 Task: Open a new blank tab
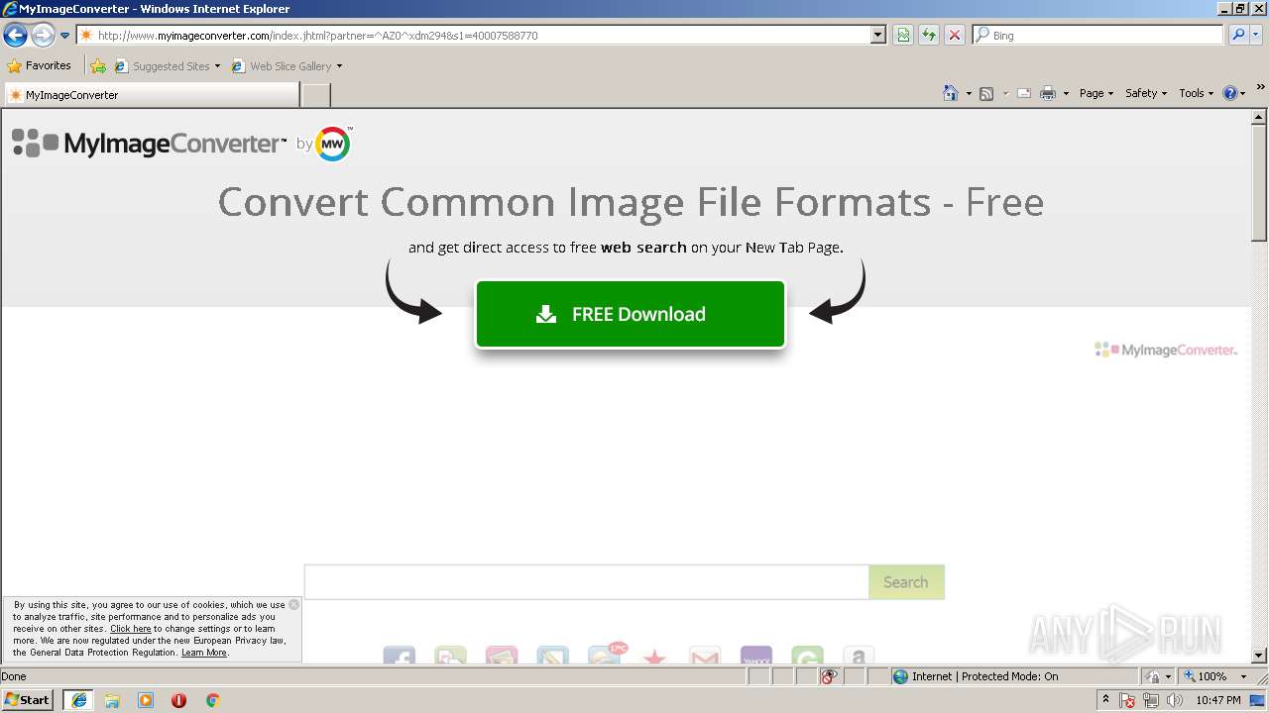315,95
